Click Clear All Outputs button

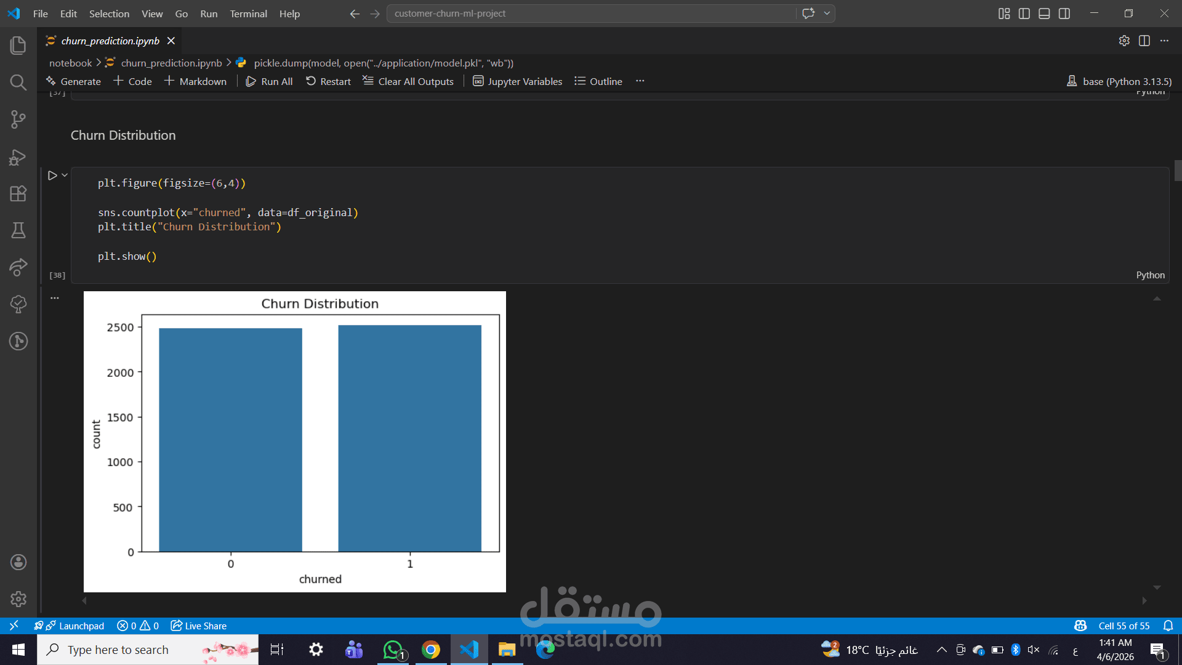click(408, 81)
